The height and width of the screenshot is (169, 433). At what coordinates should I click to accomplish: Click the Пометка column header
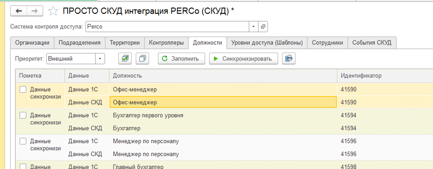point(40,76)
